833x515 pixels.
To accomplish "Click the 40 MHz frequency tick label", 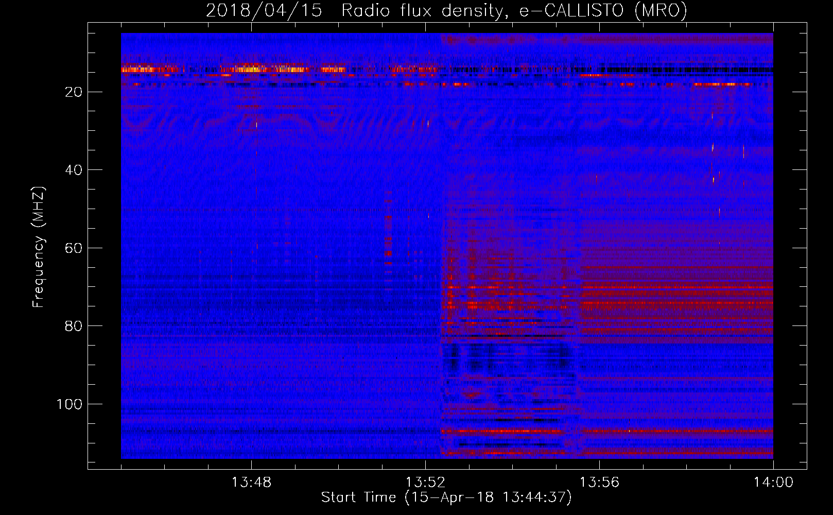I will coord(74,170).
